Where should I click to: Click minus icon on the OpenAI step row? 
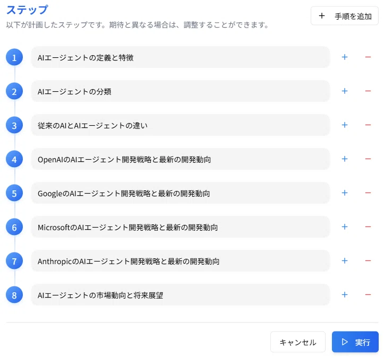pos(368,159)
